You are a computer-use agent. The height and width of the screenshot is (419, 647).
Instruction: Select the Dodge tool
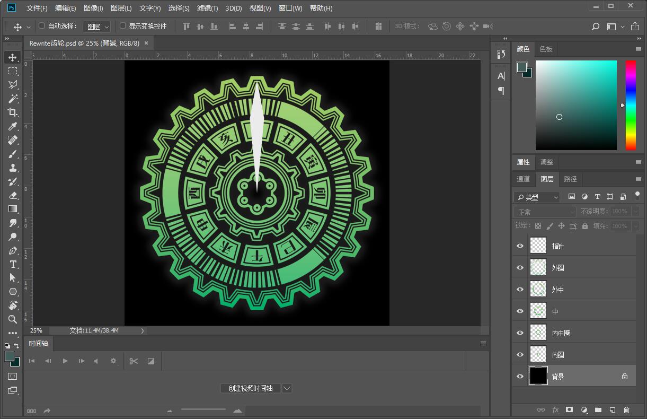13,237
